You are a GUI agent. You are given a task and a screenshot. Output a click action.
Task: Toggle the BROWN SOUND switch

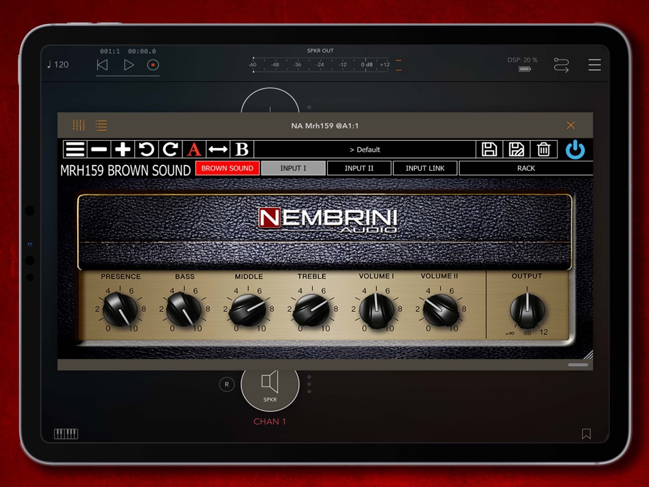point(227,168)
